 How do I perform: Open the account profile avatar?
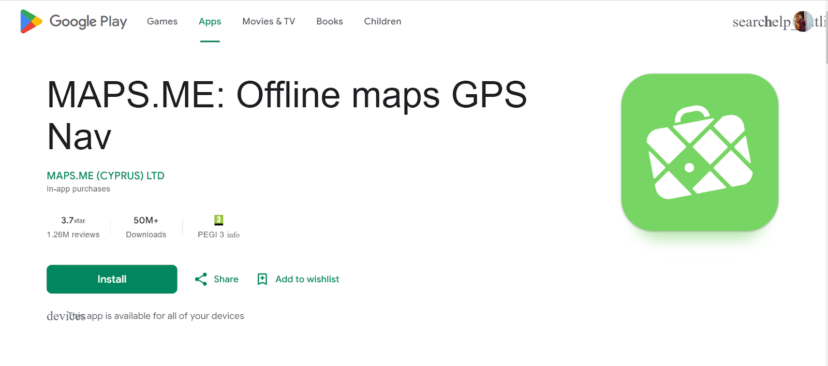[x=803, y=22]
